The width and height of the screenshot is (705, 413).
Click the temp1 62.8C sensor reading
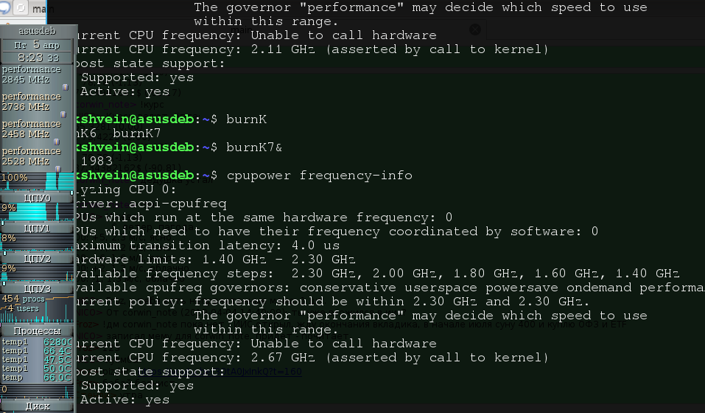pos(37,342)
